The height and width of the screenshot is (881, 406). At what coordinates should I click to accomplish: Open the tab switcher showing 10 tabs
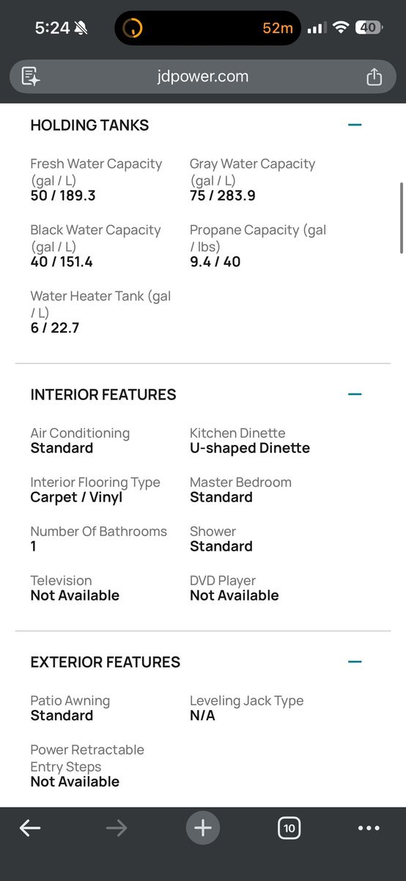(x=289, y=828)
